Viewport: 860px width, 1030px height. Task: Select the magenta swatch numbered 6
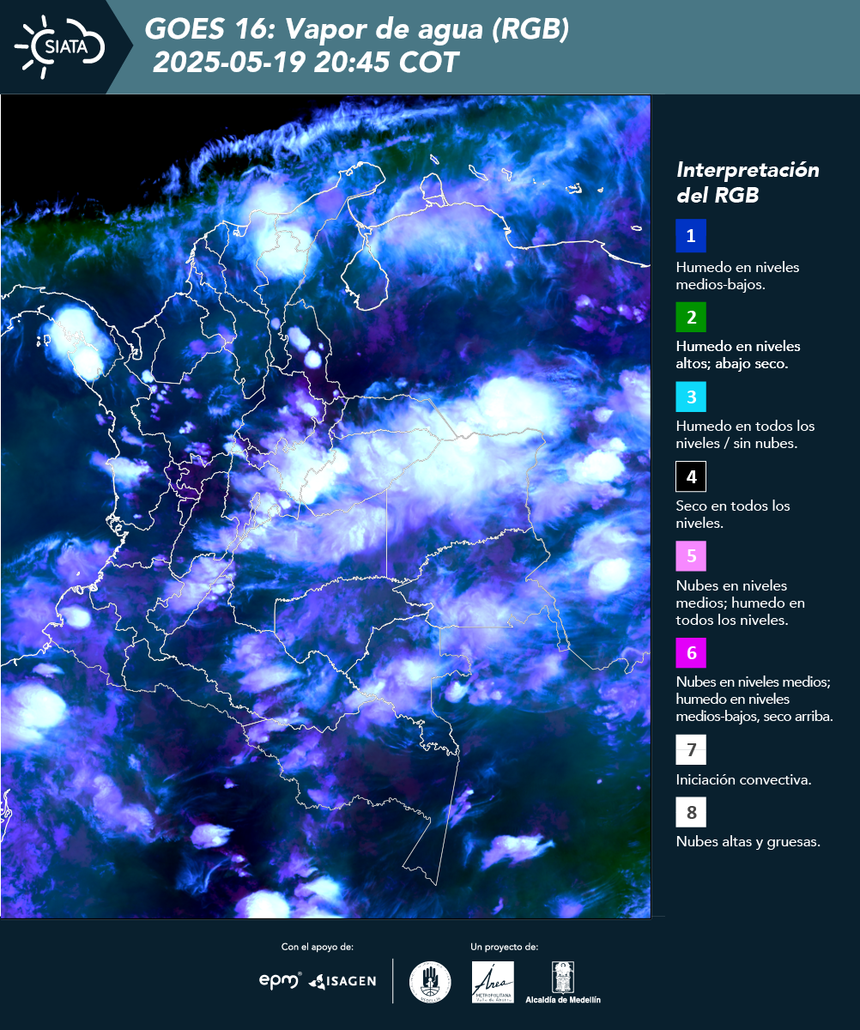tap(691, 653)
